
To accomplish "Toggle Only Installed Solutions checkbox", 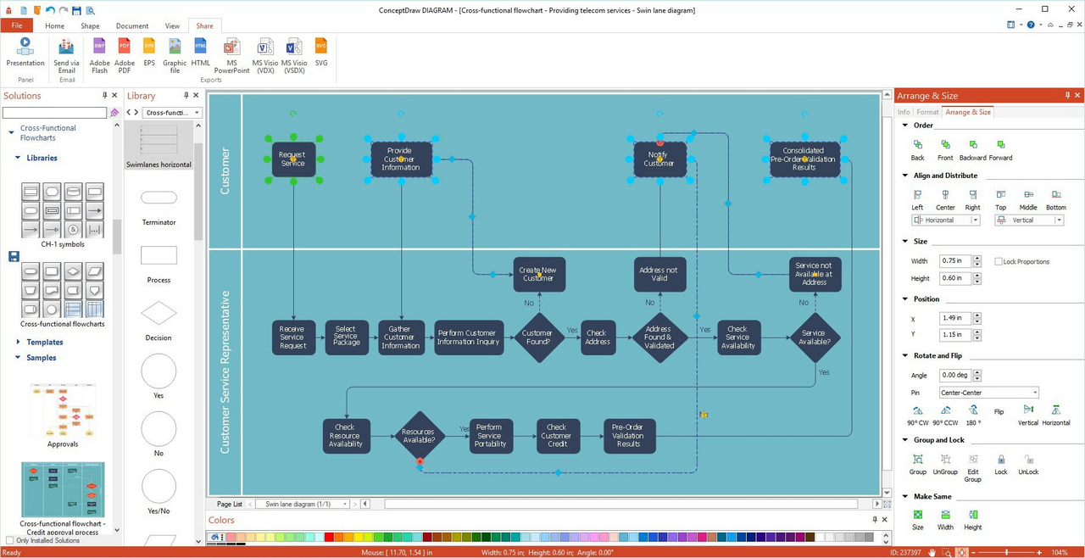I will tap(9, 540).
